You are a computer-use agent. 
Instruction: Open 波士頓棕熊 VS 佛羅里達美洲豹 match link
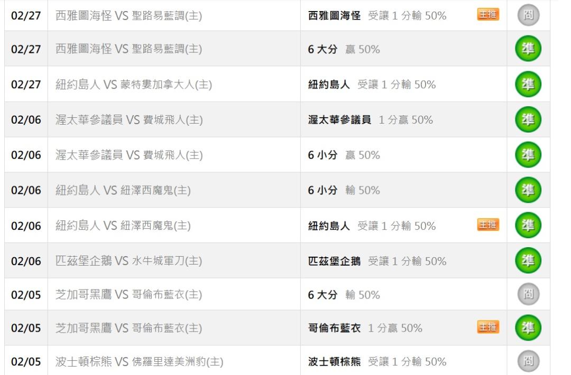(139, 362)
